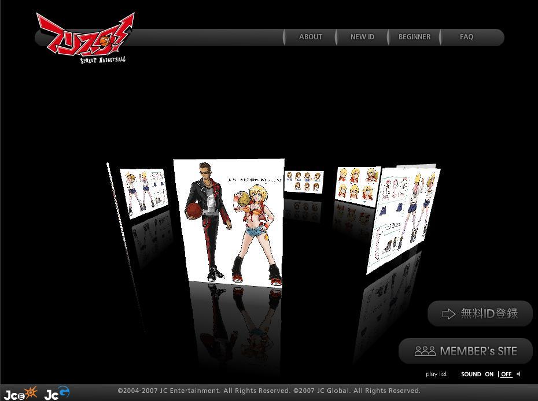This screenshot has width=538, height=401.
Task: Go to the BEGINNER section
Action: click(414, 37)
